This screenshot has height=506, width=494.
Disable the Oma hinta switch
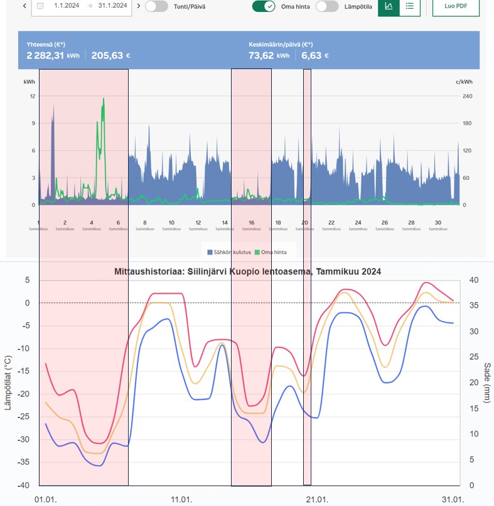tap(264, 6)
